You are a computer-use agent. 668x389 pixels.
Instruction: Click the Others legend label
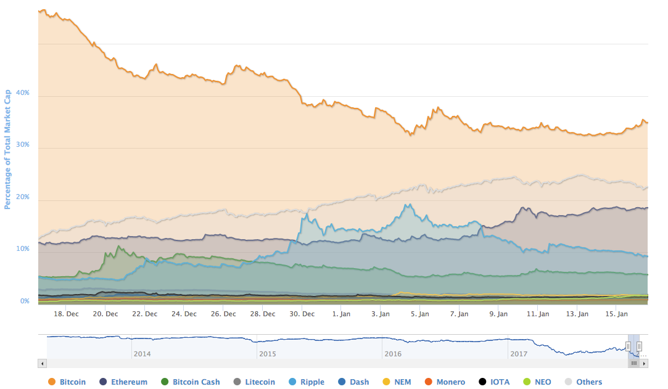pos(589,382)
